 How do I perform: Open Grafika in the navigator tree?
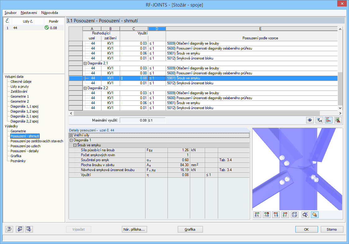tap(16, 156)
